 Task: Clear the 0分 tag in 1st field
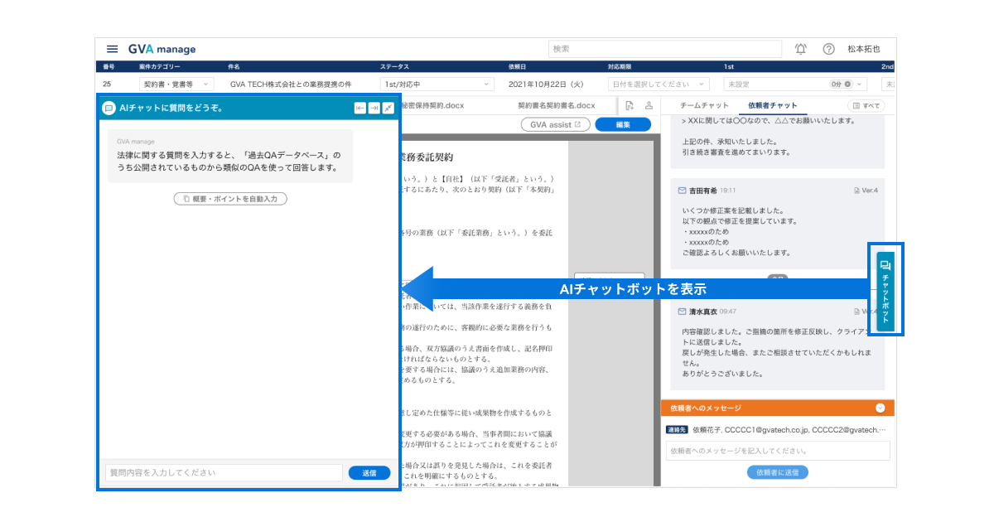(848, 84)
